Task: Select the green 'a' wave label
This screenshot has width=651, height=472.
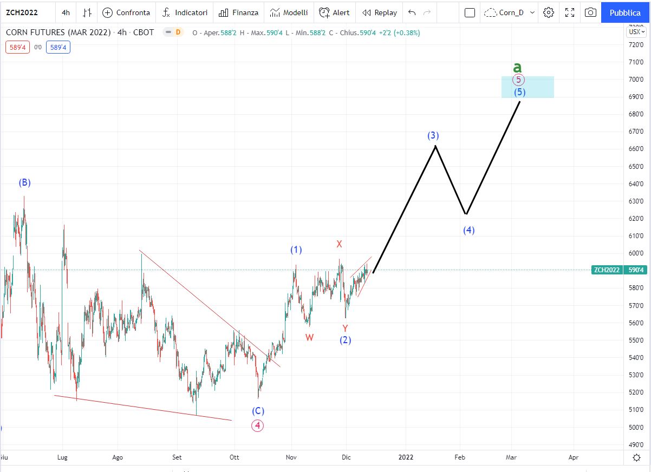Action: pyautogui.click(x=518, y=67)
